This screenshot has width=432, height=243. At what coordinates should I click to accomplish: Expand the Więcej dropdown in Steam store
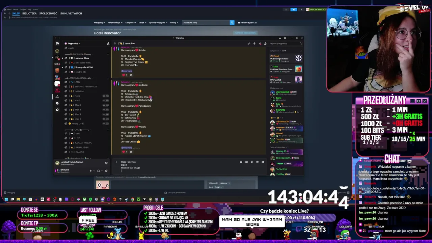pyautogui.click(x=174, y=23)
